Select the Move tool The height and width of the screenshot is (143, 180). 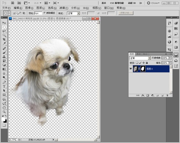pyautogui.click(x=4, y=23)
